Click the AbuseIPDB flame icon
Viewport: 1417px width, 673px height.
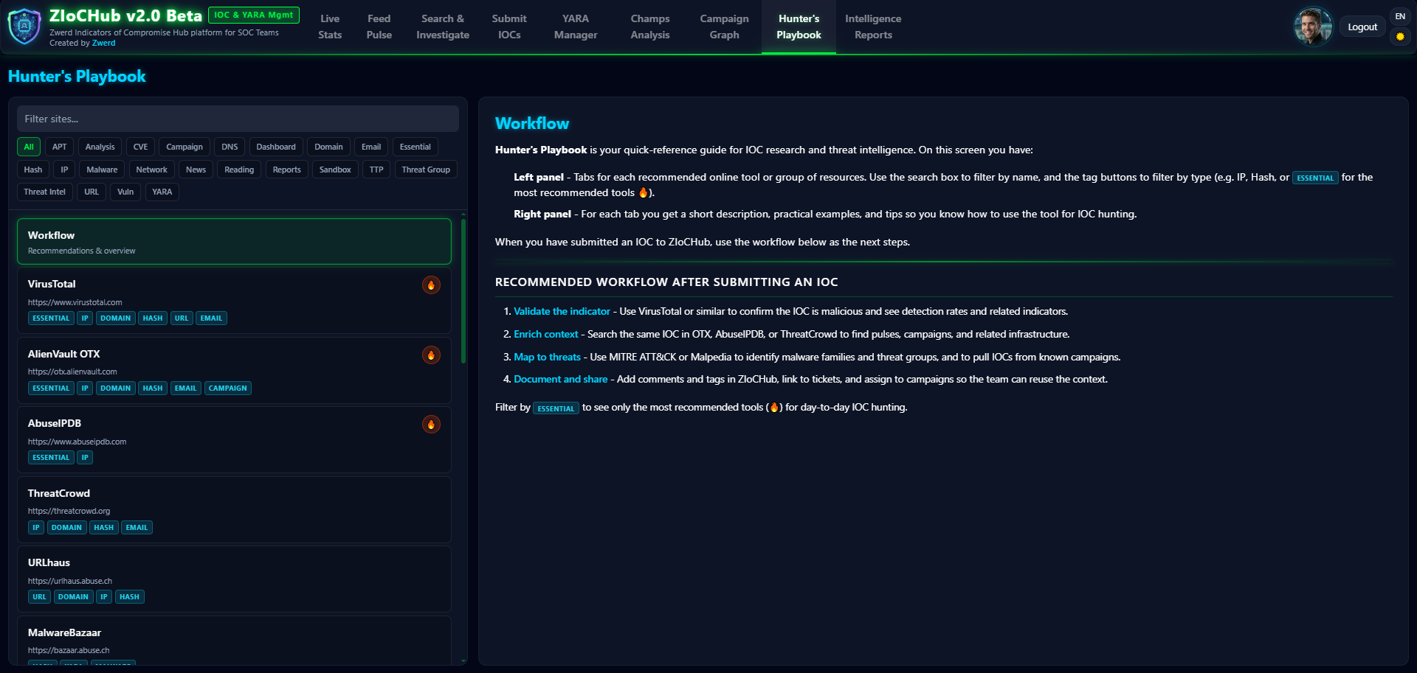[431, 425]
